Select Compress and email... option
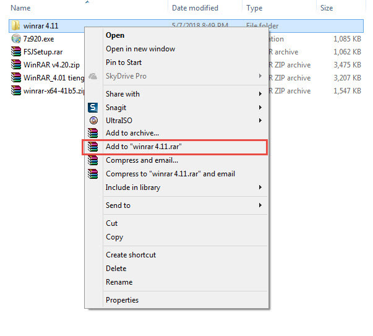373x336 pixels. coord(142,160)
